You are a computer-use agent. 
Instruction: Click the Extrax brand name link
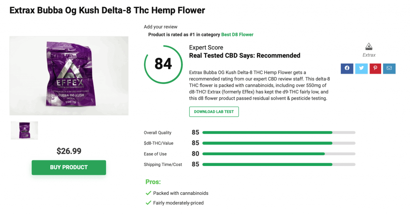tap(369, 55)
